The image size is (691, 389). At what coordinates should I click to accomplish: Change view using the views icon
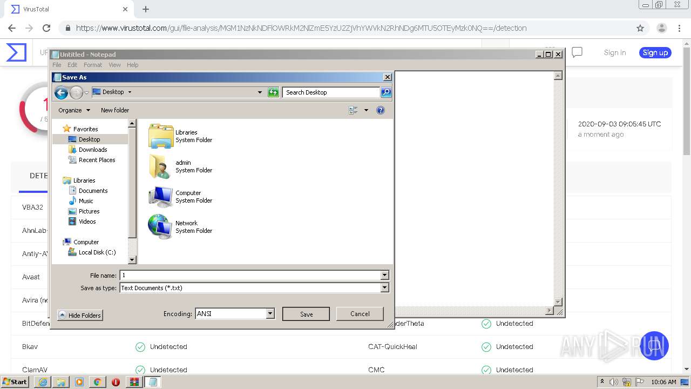point(354,110)
